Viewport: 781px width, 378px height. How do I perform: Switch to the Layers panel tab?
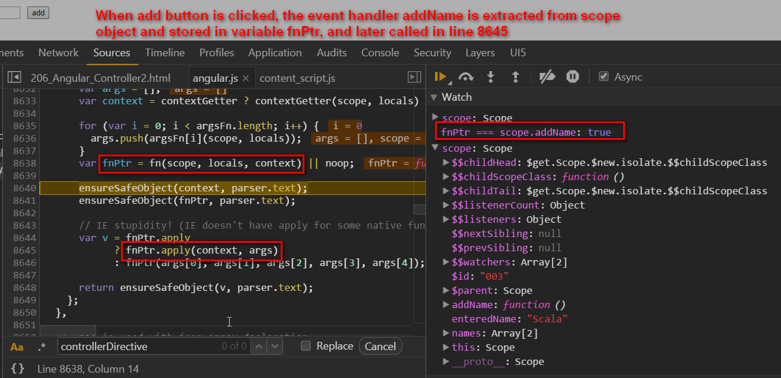pos(480,53)
